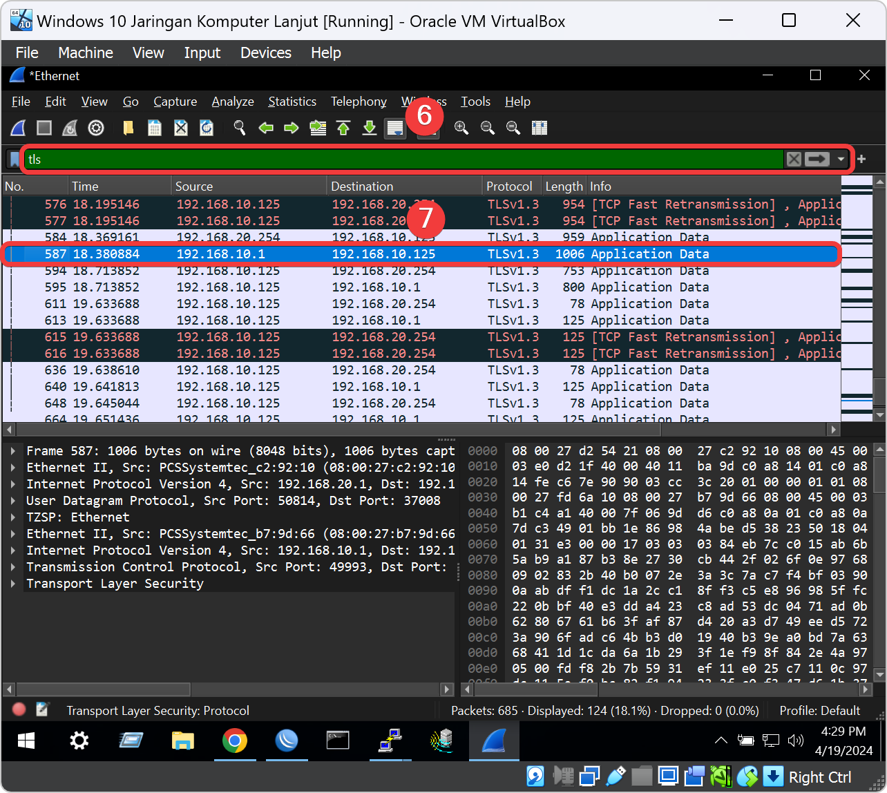Open expert information from status bar
The image size is (887, 793).
click(x=19, y=709)
